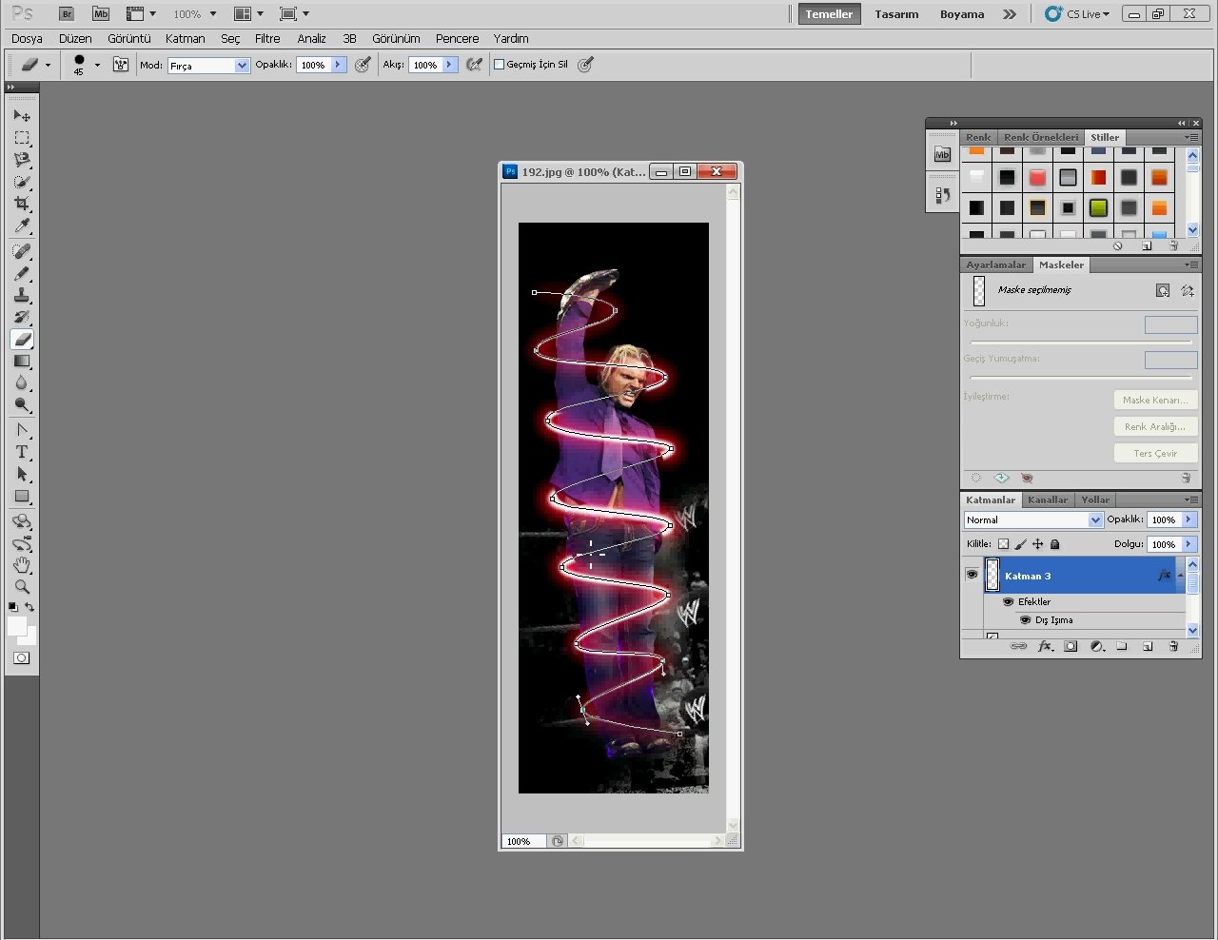Select the Move tool
This screenshot has height=940, width=1218.
coord(22,115)
